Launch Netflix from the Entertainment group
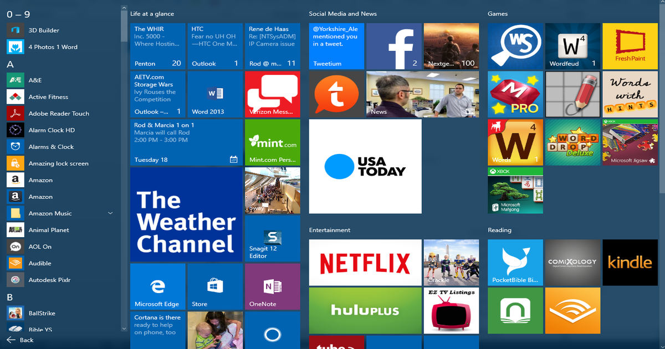 click(365, 262)
